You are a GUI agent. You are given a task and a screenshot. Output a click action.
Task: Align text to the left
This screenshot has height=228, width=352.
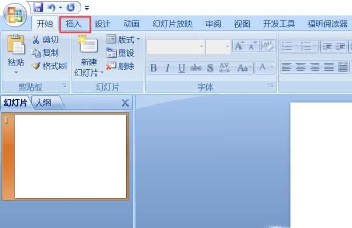click(x=286, y=67)
